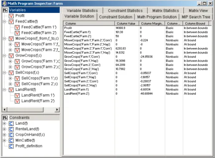Select the GrowCrops('Farm 2','Corn') row

pos(137,65)
